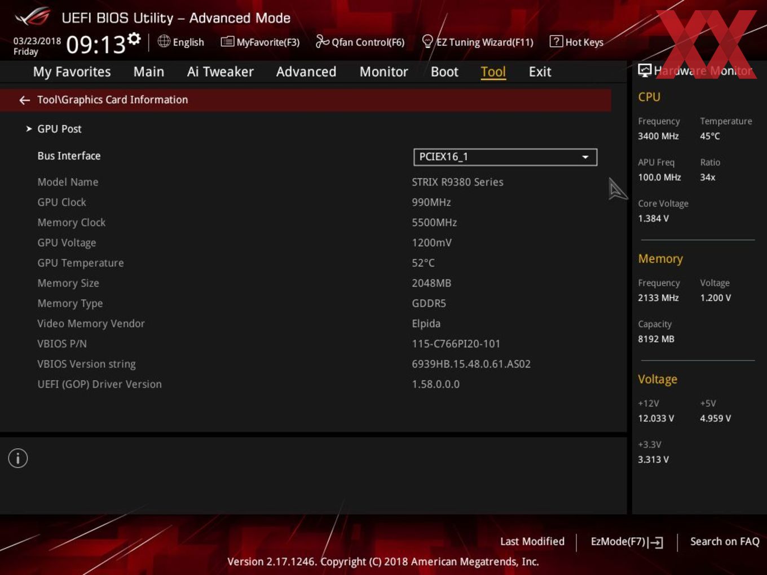Click the 09:13 clock display
Screen dimensions: 767x575
tap(95, 45)
